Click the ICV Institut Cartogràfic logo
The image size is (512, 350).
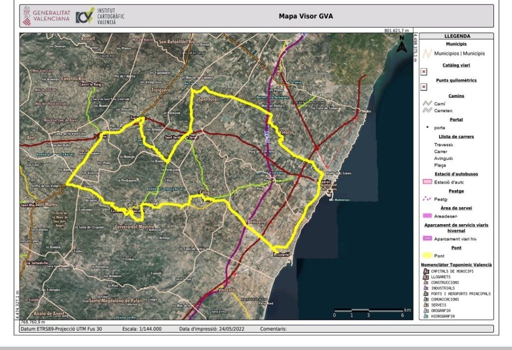coord(100,16)
